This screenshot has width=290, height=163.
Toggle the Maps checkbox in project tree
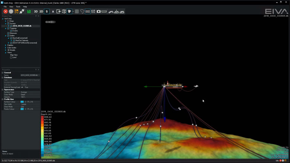point(8,21)
